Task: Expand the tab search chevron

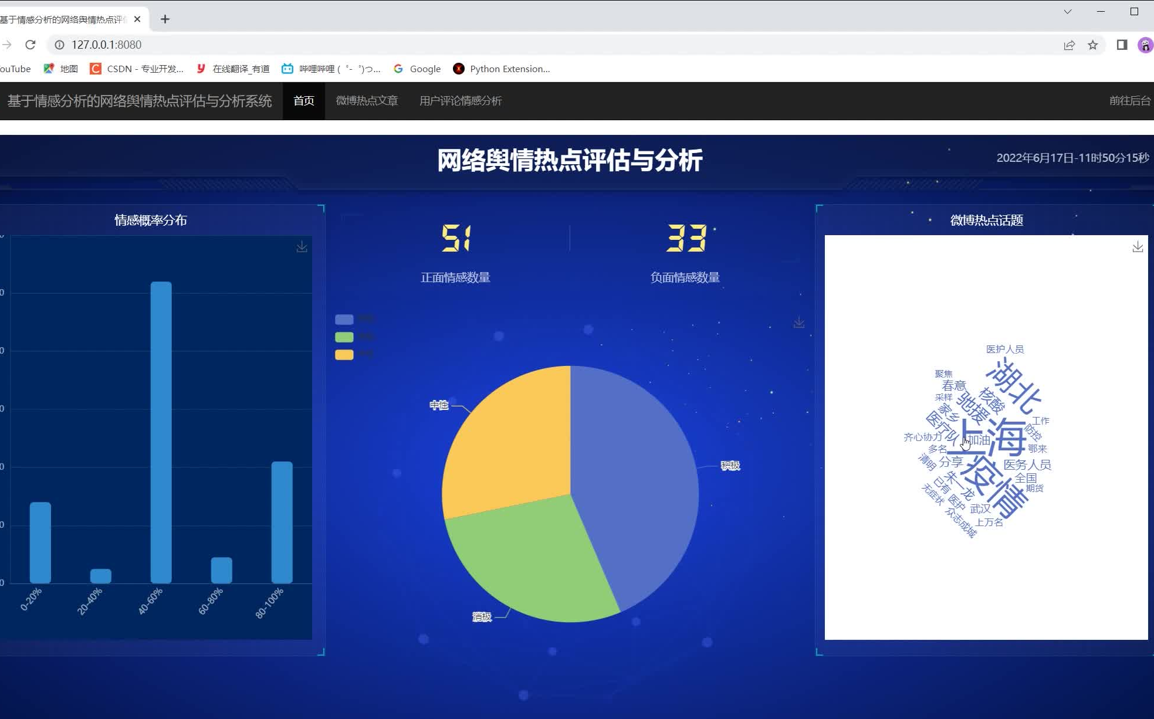Action: (1068, 12)
